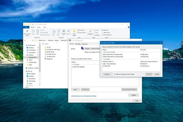
Task: Select Between PCs in navigation pane
Action: (32, 57)
